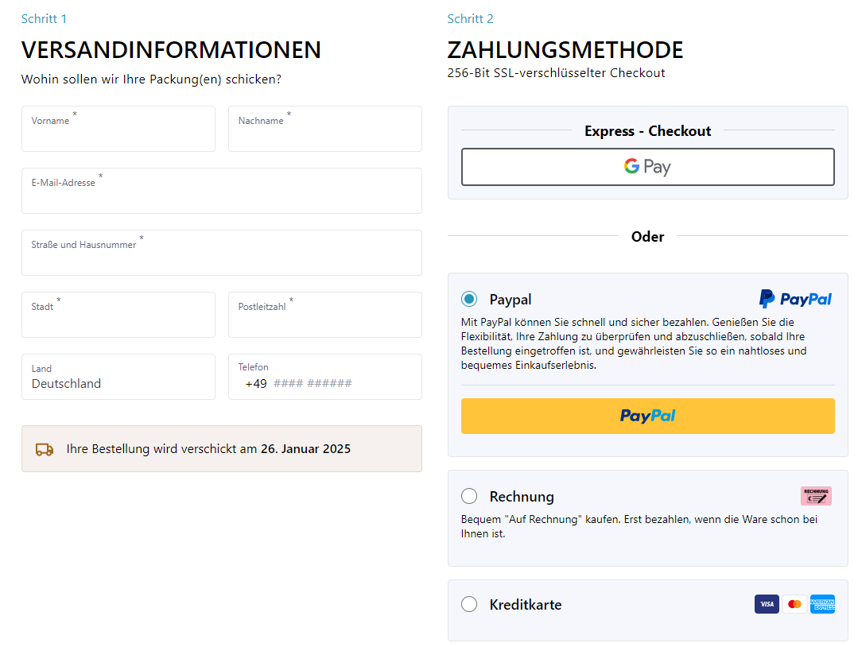Image resolution: width=858 pixels, height=647 pixels.
Task: Click the delivery truck icon
Action: [x=45, y=450]
